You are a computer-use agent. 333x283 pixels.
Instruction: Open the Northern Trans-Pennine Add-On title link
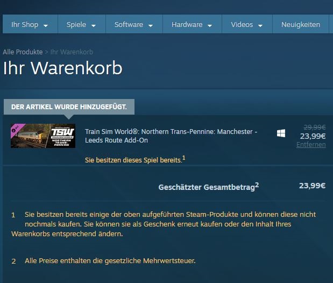click(171, 136)
